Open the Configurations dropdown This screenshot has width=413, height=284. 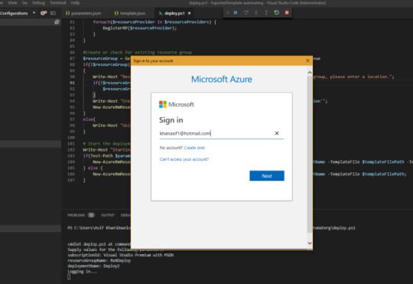point(18,13)
